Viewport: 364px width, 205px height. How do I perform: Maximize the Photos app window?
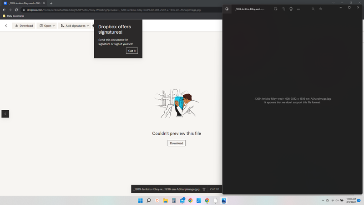pos(349,7)
